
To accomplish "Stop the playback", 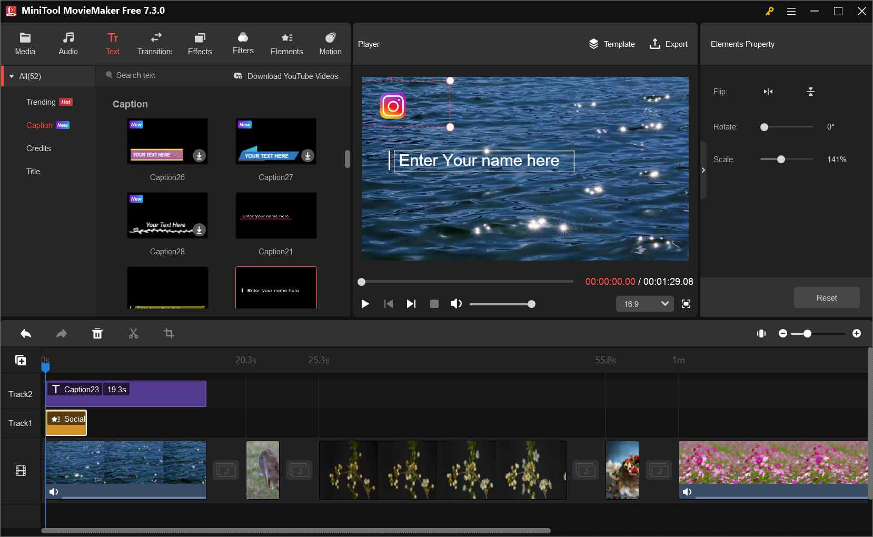I will [x=434, y=304].
